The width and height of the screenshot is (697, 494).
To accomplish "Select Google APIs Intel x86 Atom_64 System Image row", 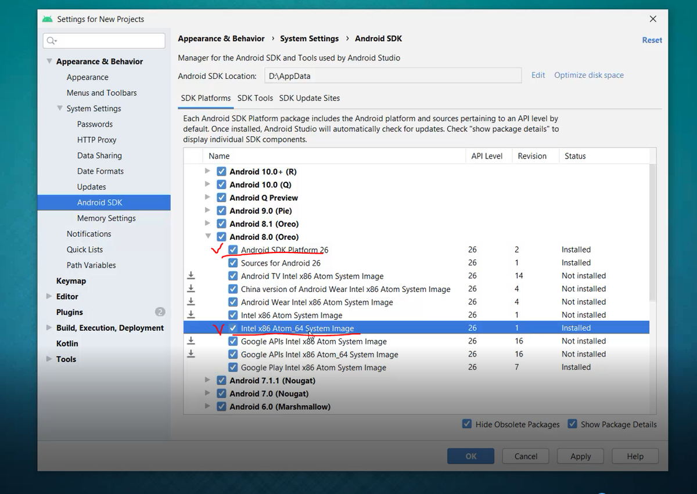I will (x=416, y=354).
